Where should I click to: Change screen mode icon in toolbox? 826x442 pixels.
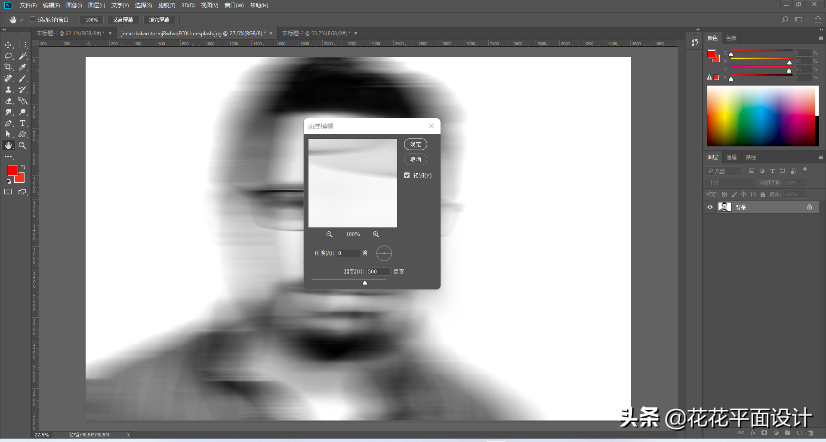click(x=22, y=192)
